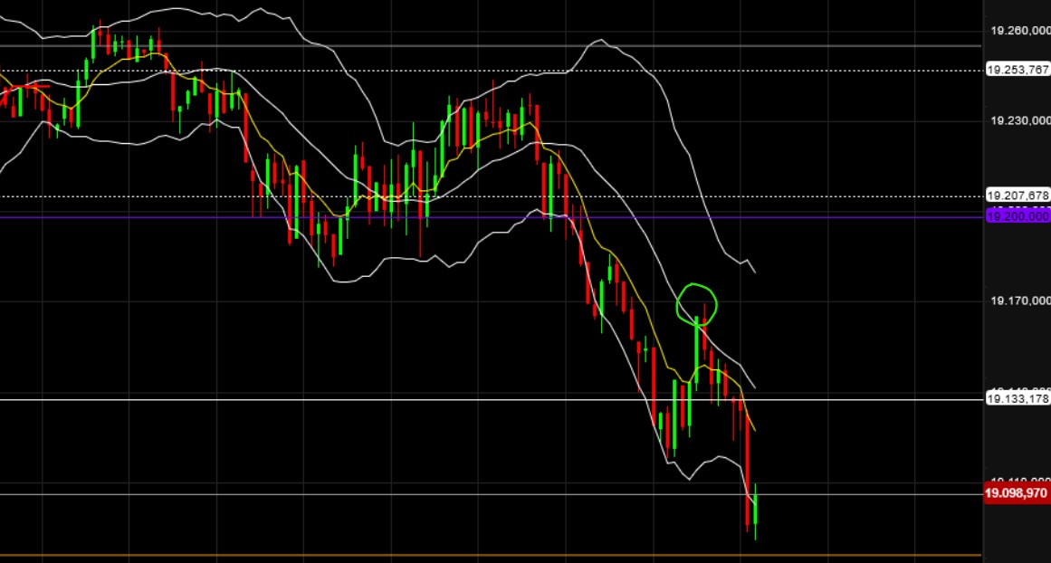Click the 19.170,000 axis label
This screenshot has height=563, width=1051.
[1017, 300]
